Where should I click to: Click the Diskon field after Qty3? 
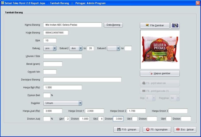152,119
